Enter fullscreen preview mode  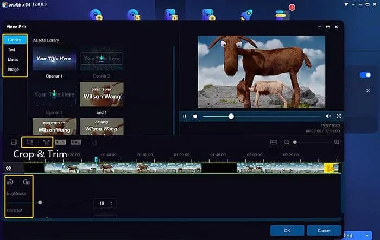339,116
